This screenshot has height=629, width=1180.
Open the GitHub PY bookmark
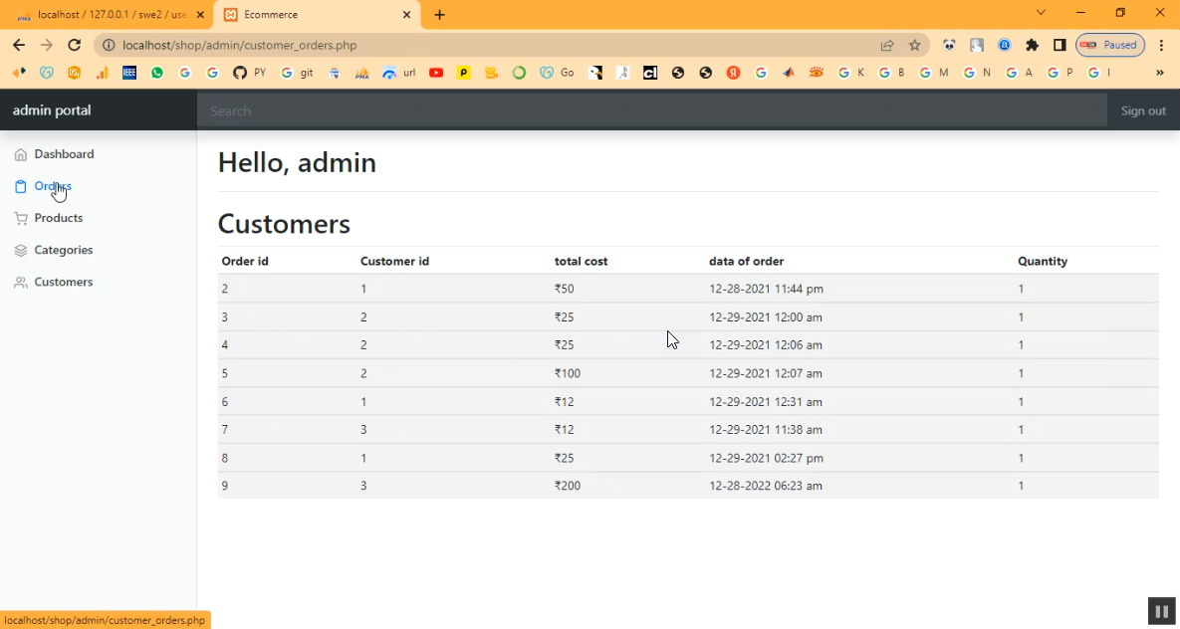click(249, 73)
